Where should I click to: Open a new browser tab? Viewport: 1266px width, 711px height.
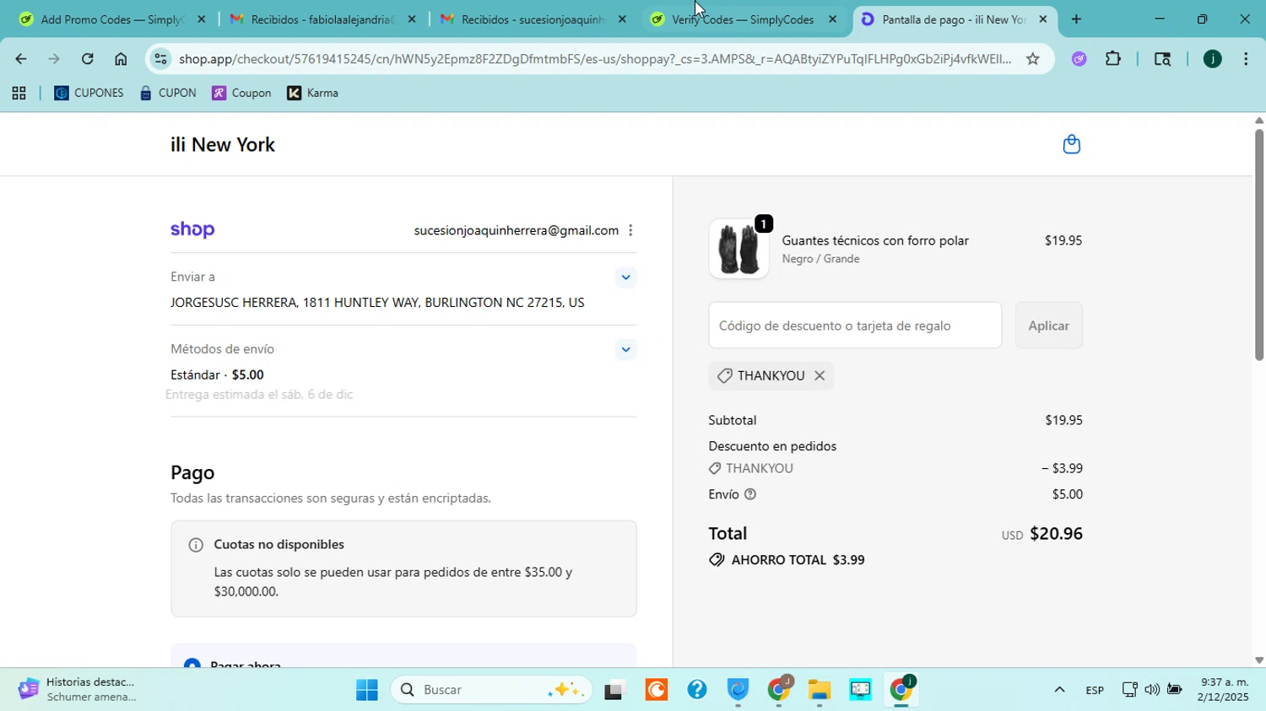(1076, 19)
